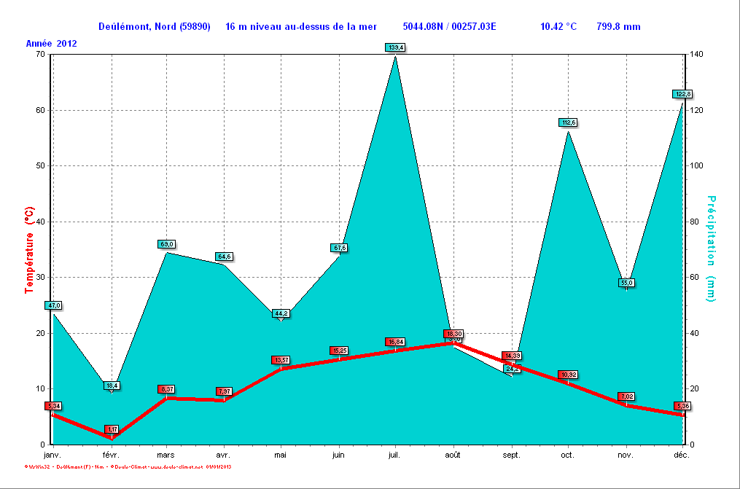Image resolution: width=740 pixels, height=489 pixels.
Task: Select the 69,0 precipitation label for March
Action: tap(167, 244)
